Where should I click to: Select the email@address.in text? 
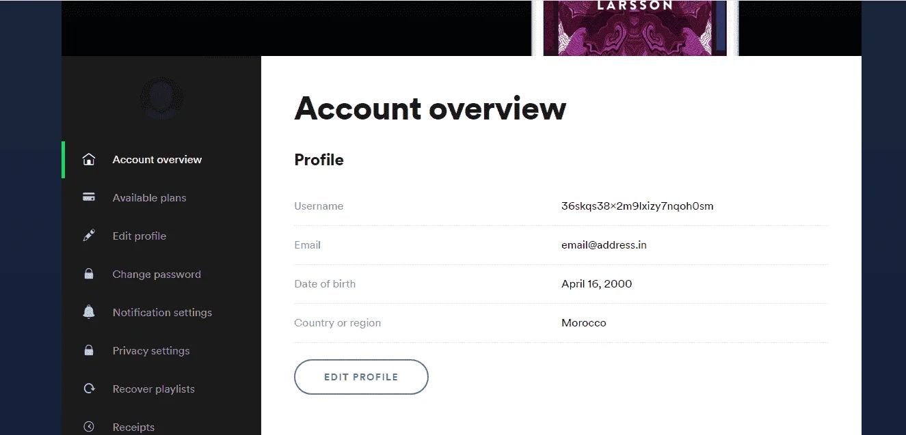tap(604, 244)
